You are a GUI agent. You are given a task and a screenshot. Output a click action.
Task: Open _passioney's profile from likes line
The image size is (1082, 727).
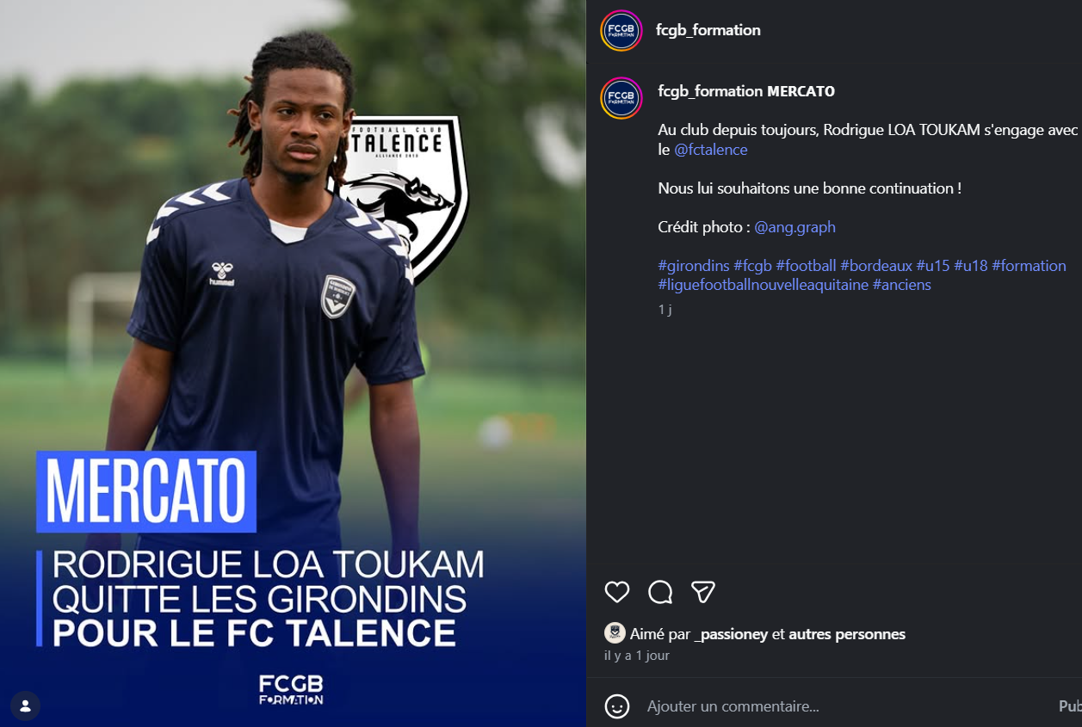coord(731,634)
